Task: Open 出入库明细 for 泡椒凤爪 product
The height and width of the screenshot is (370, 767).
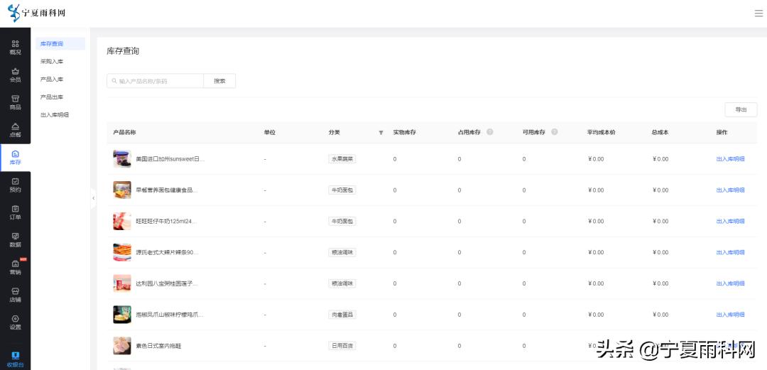Action: coord(730,315)
